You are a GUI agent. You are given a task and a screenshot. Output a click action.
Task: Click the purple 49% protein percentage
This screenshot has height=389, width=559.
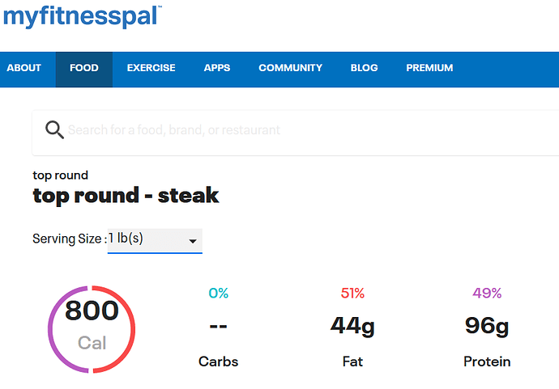point(487,294)
